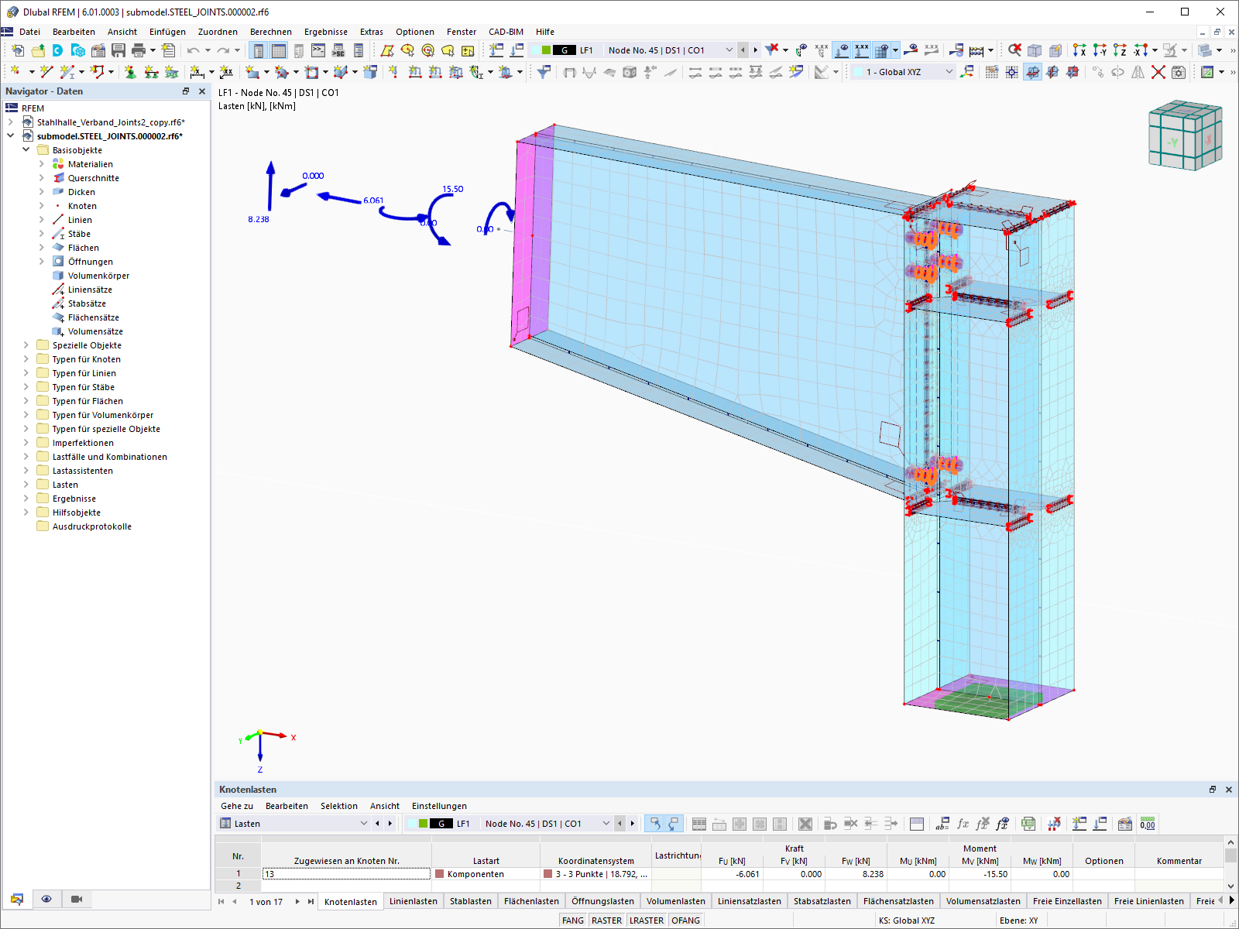The height and width of the screenshot is (929, 1239).
Task: Click the formula fx icon in table toolbar
Action: [963, 824]
